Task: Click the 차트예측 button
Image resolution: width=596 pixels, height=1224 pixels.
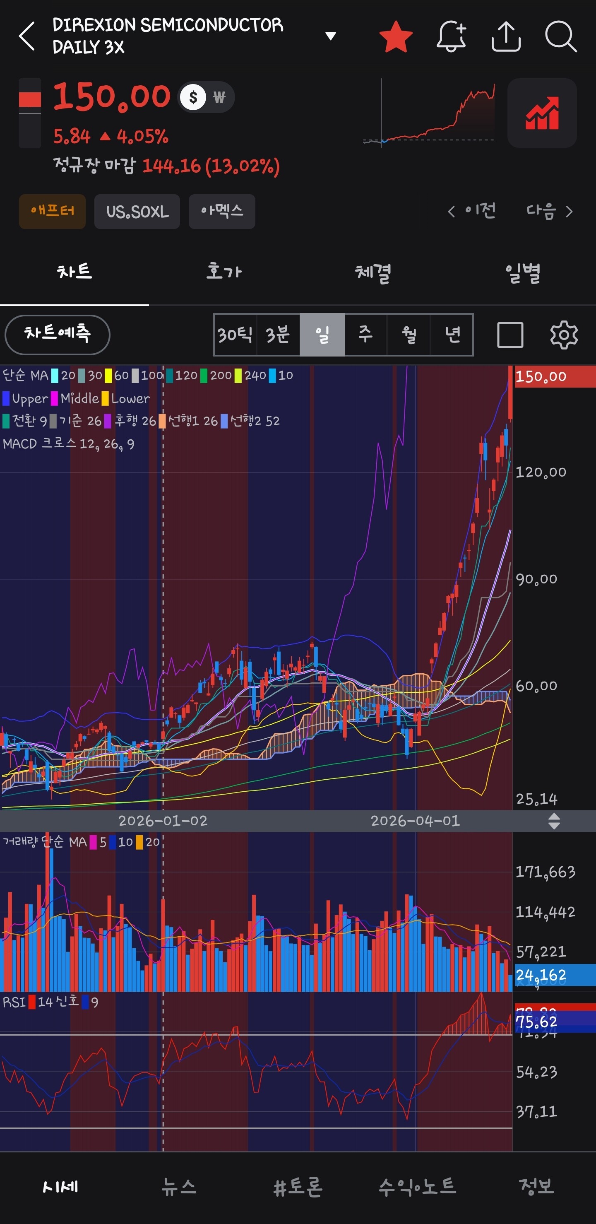Action: (x=58, y=335)
